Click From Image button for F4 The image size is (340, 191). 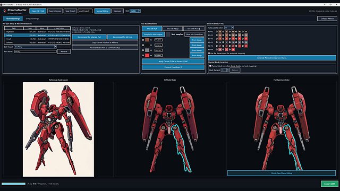(197, 56)
